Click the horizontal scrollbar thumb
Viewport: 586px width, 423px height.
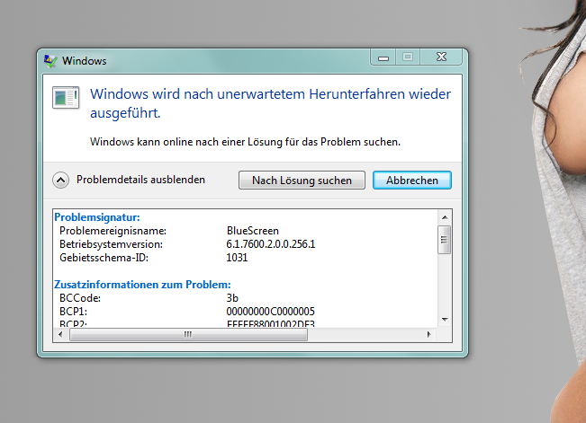click(188, 335)
